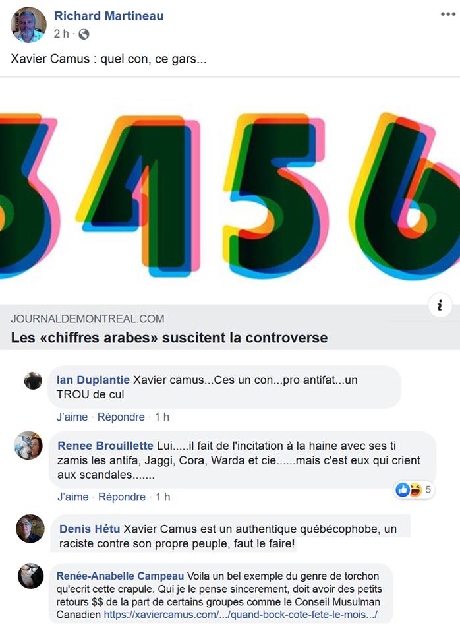This screenshot has width=460, height=633.
Task: Open Renée-Anabelle Campeau's profile name
Action: tap(120, 576)
